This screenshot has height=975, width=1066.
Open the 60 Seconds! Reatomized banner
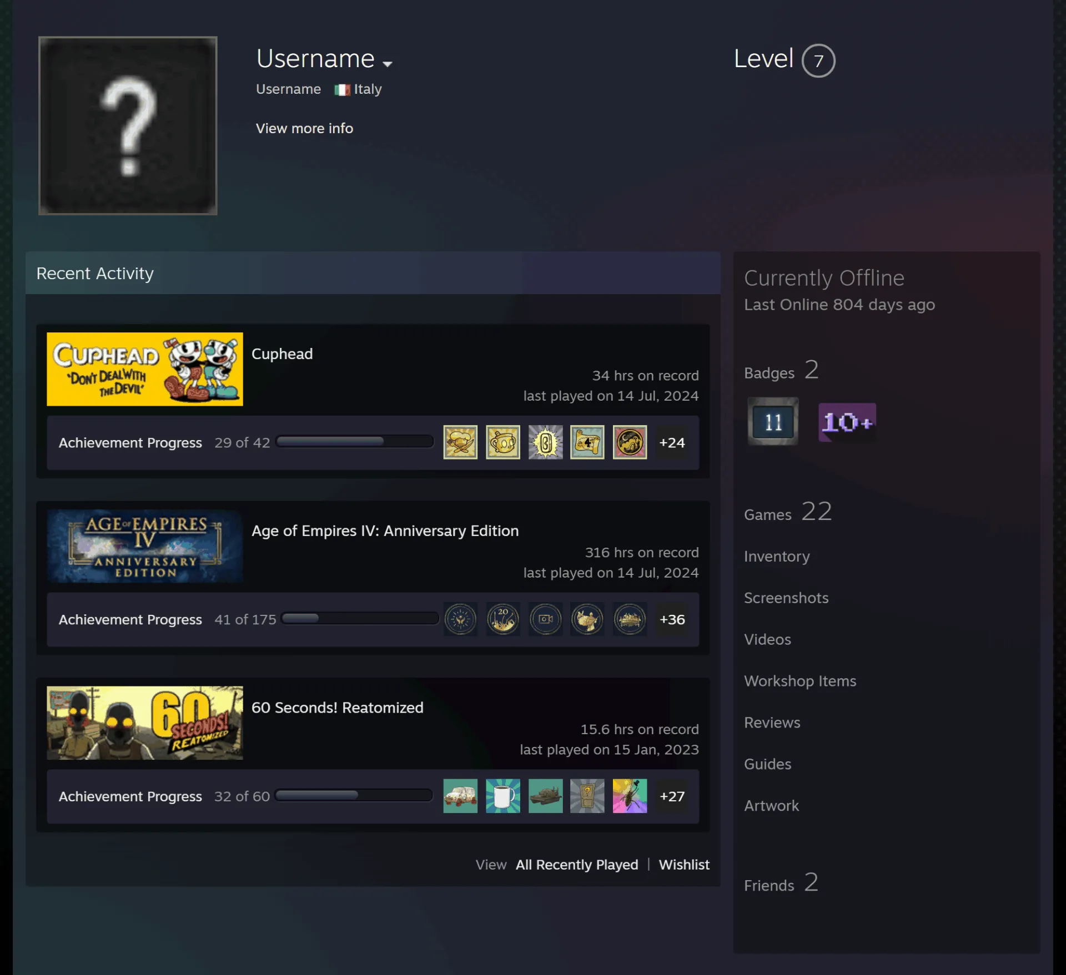pyautogui.click(x=145, y=723)
